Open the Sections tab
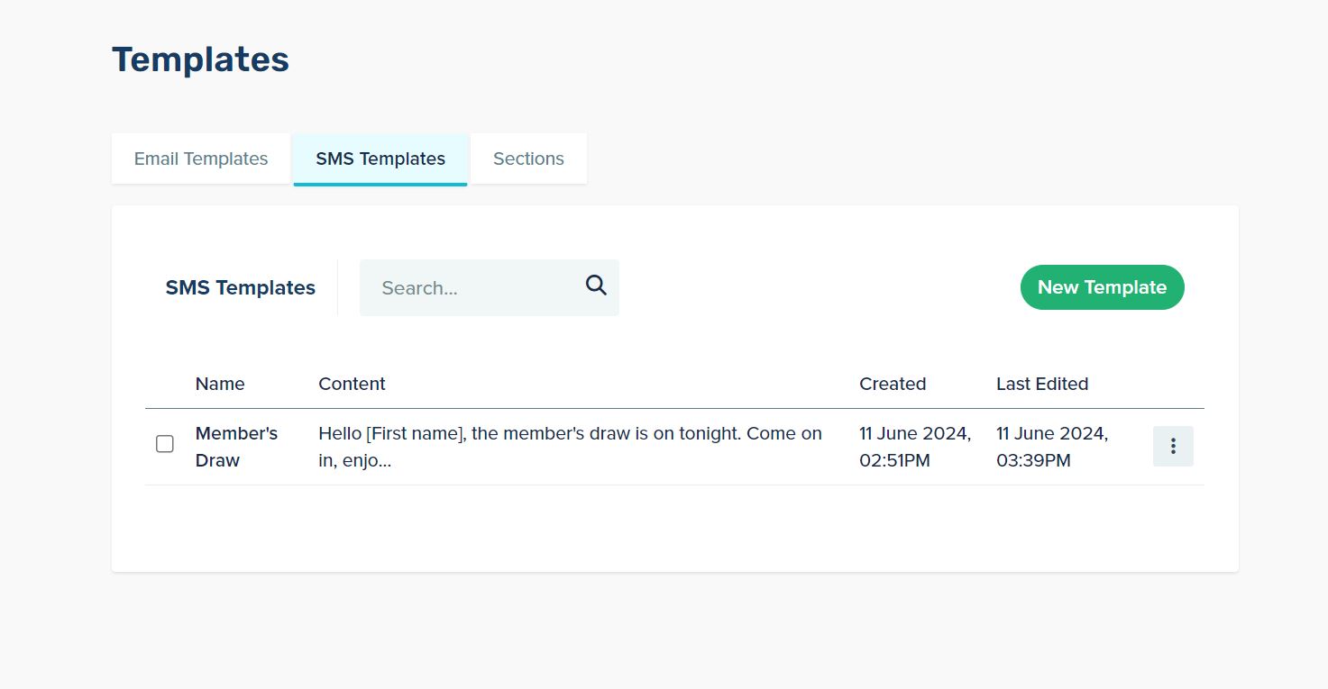Viewport: 1328px width, 689px height. pos(528,159)
